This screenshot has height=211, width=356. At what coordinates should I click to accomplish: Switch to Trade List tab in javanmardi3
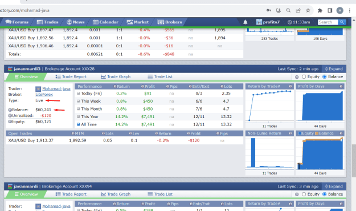click(160, 77)
